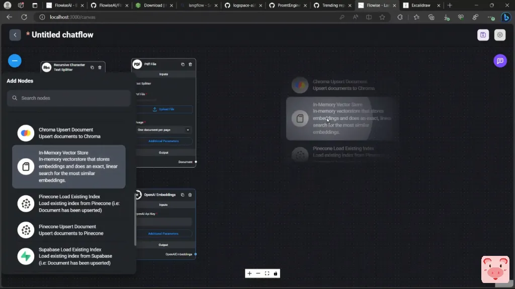The width and height of the screenshot is (515, 289).
Task: Switch to langflow browser tab
Action: (x=199, y=5)
